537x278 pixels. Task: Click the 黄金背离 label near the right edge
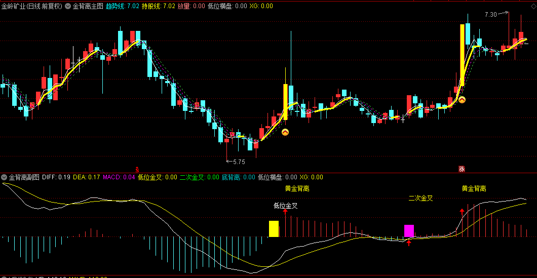pos(474,188)
